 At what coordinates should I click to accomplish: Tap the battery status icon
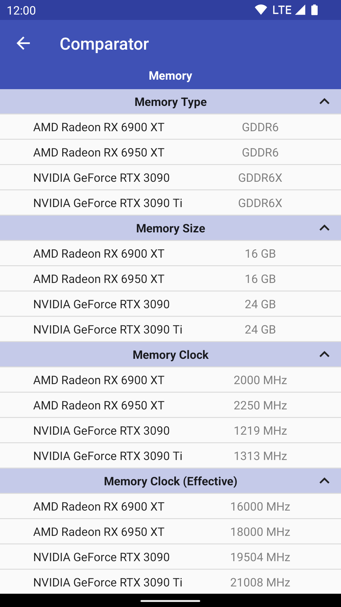(314, 10)
